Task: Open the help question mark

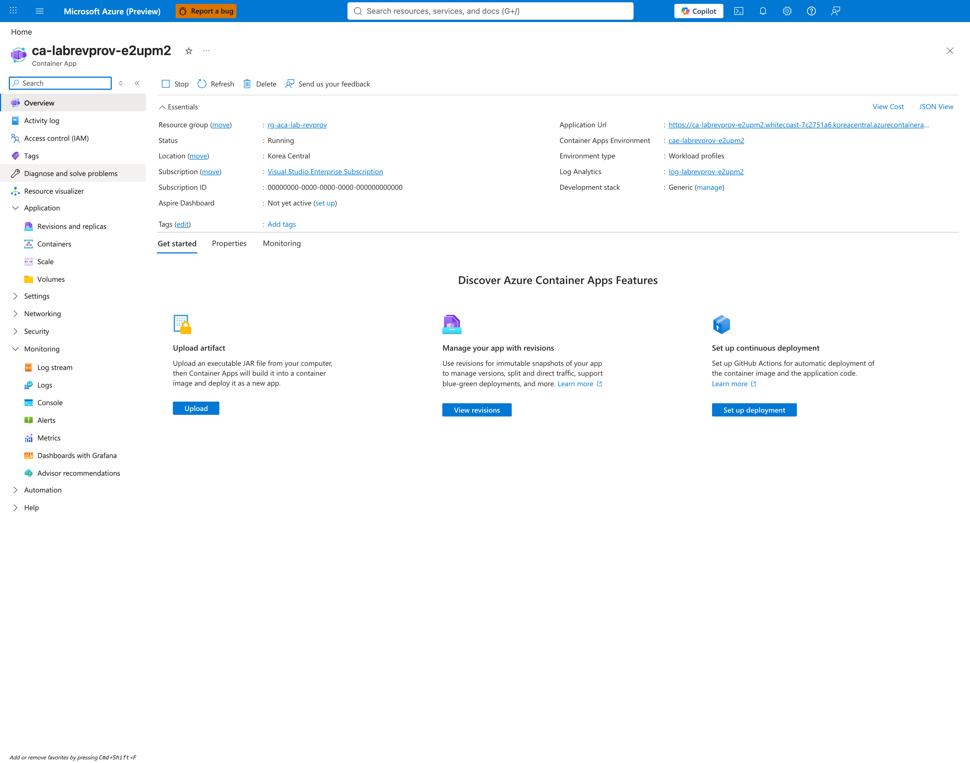Action: 811,11
